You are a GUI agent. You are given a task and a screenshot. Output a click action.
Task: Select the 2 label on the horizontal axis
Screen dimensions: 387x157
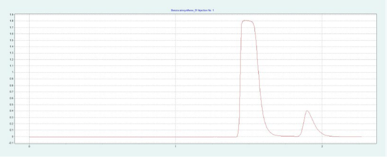322,147
